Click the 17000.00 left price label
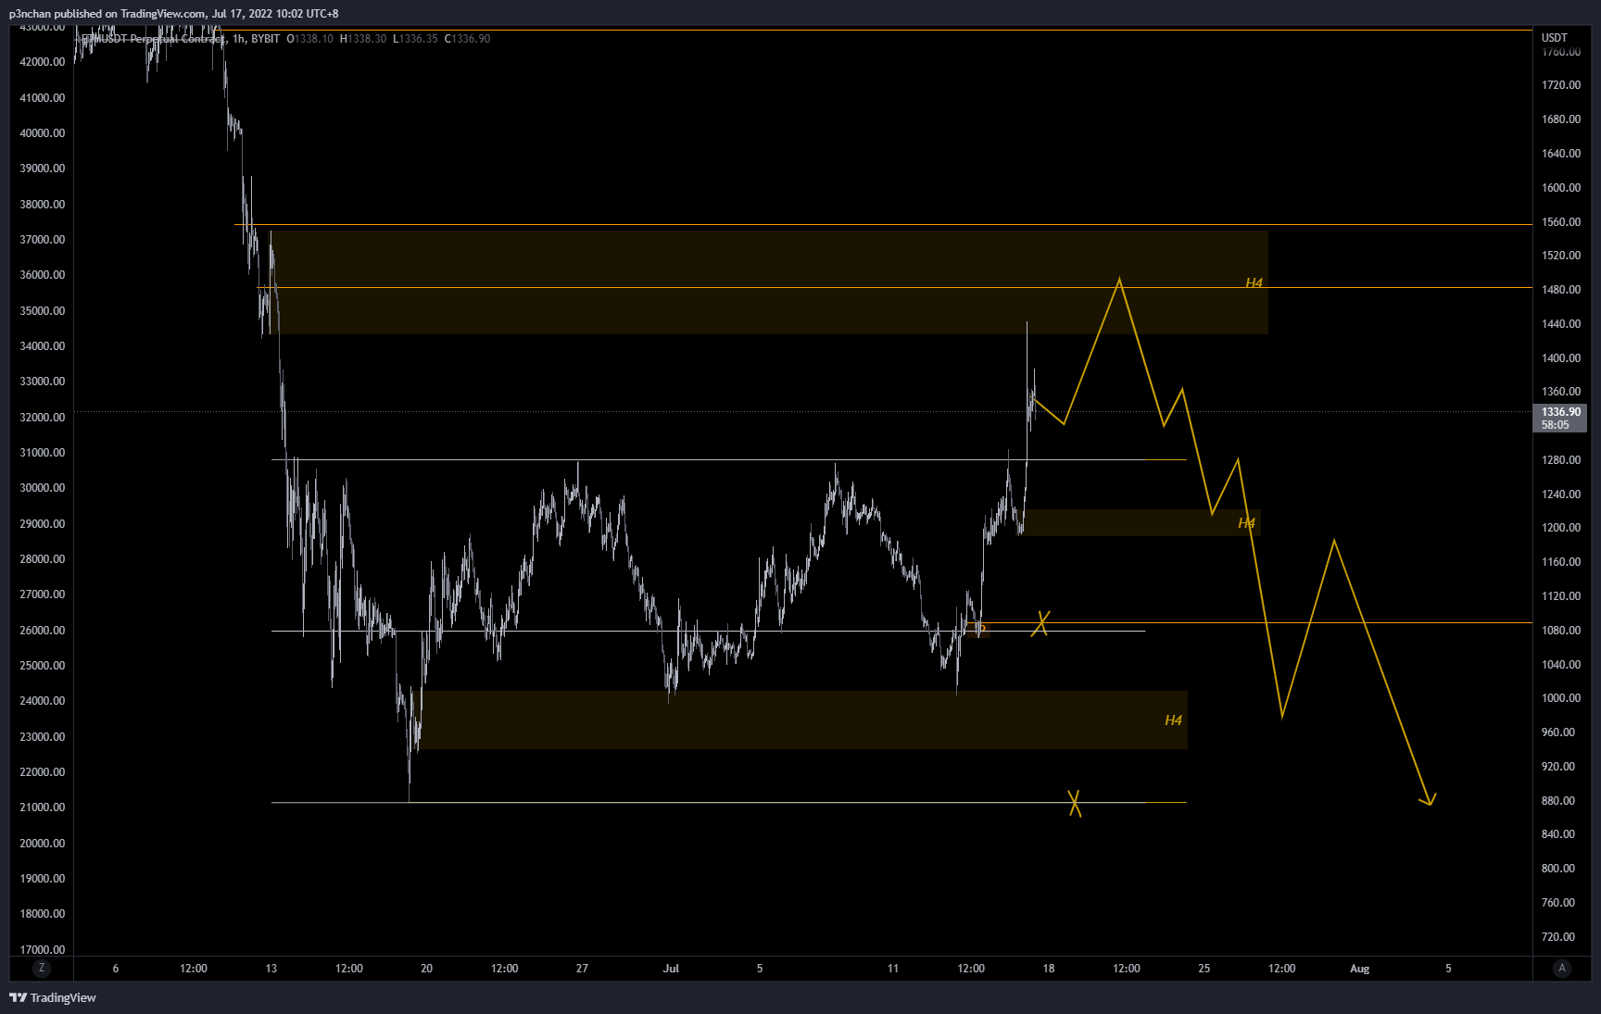This screenshot has width=1601, height=1014. [43, 950]
